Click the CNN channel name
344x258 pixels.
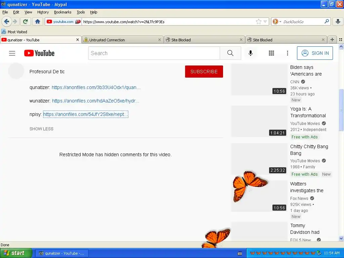[x=295, y=82]
